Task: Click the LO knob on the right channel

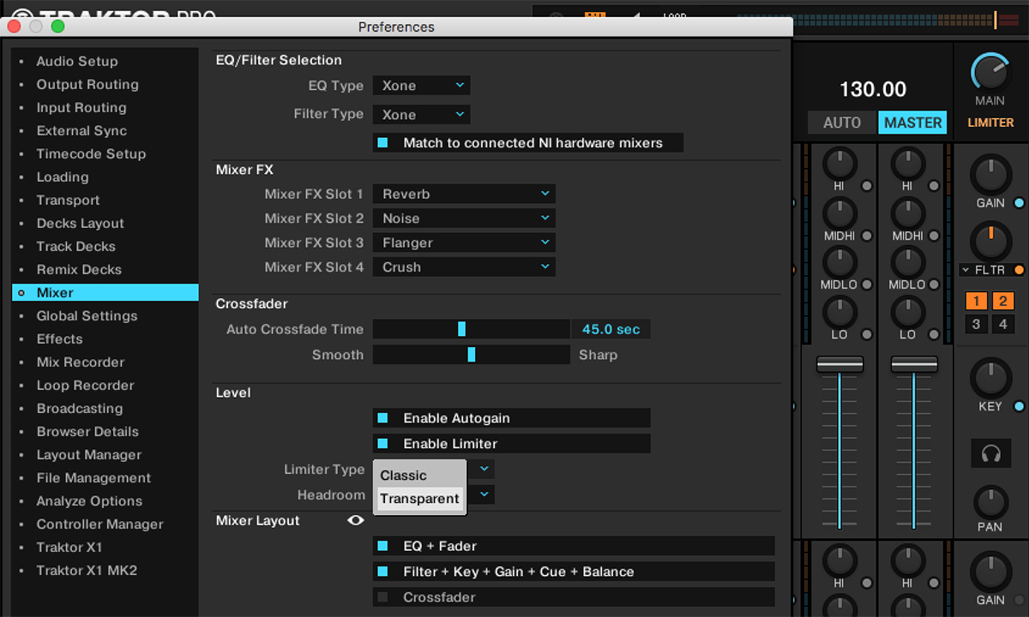Action: coord(907,311)
